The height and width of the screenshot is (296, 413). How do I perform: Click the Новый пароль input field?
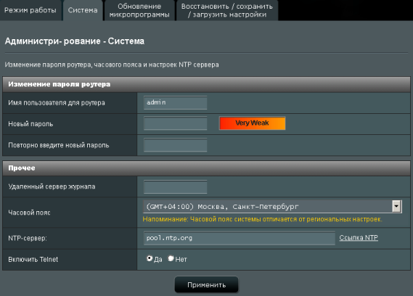point(176,123)
